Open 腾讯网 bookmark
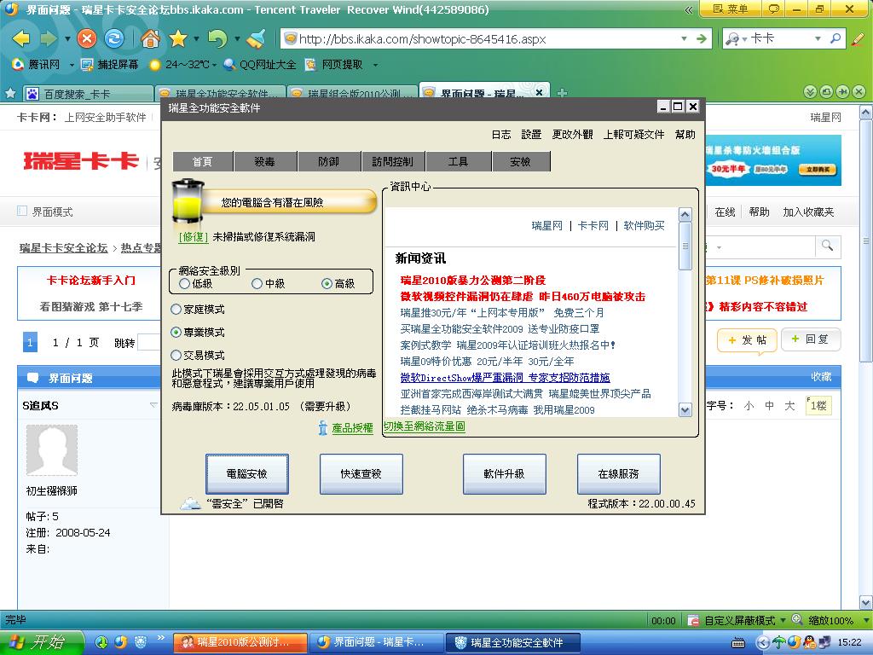This screenshot has width=873, height=655. tap(36, 65)
